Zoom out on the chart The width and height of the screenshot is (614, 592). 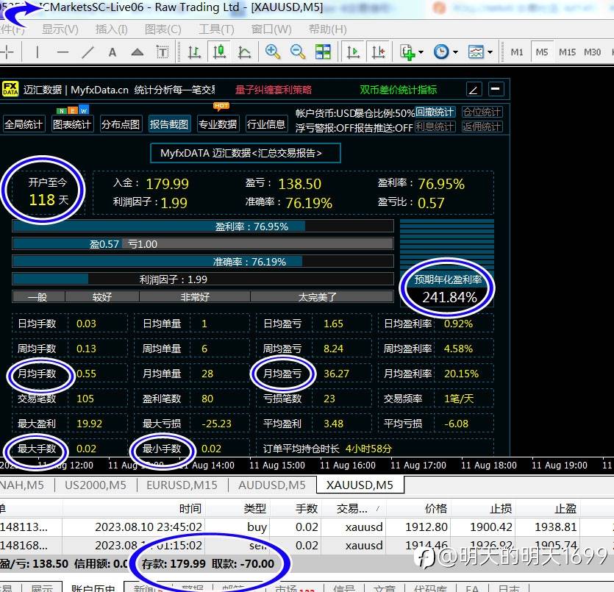click(x=298, y=51)
